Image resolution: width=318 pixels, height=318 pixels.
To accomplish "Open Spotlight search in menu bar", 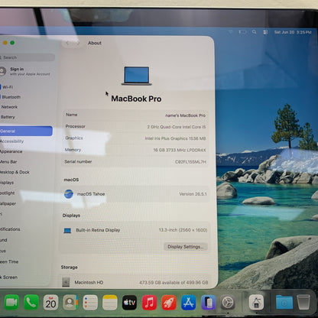I will [x=254, y=32].
